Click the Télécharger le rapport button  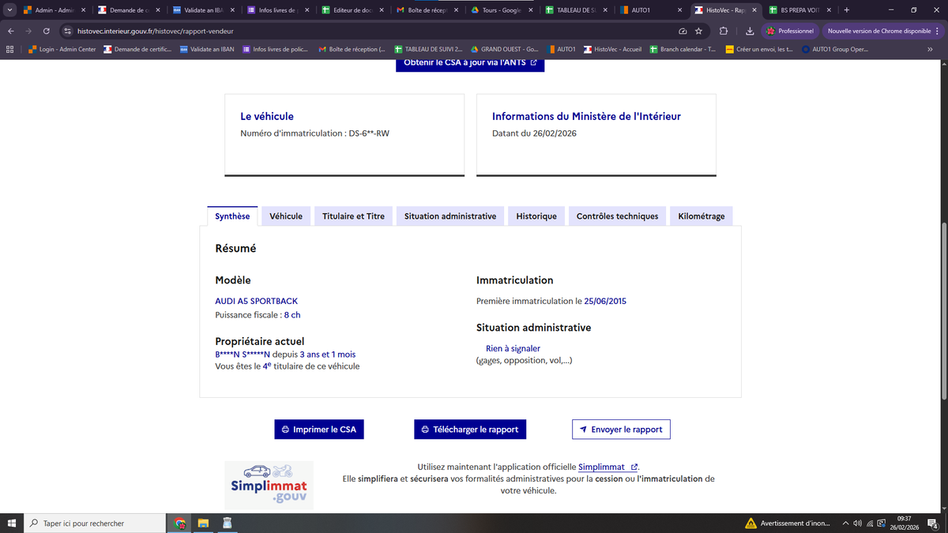pos(470,430)
